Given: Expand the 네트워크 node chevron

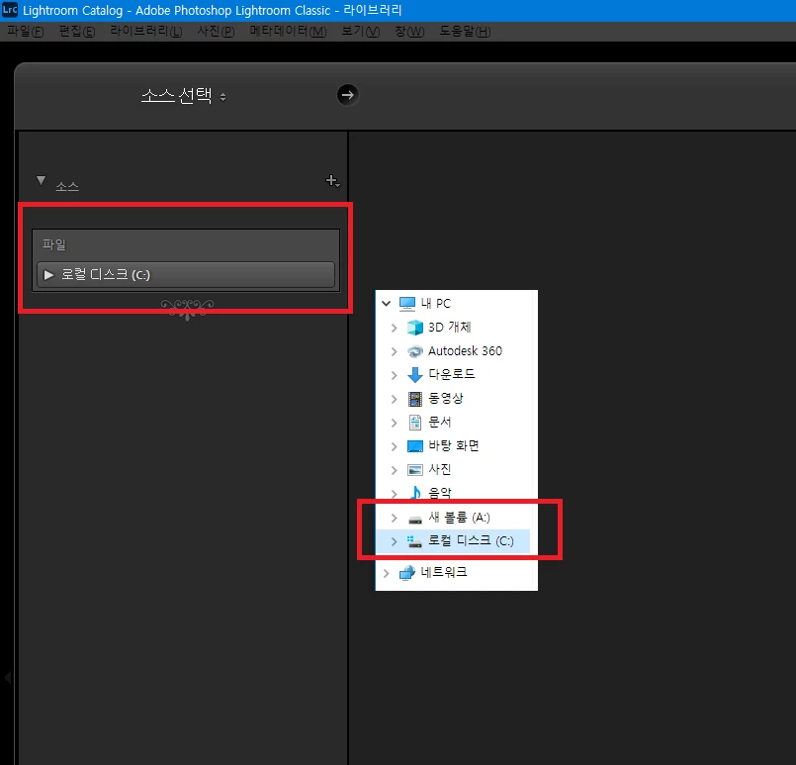Looking at the screenshot, I should pos(387,573).
